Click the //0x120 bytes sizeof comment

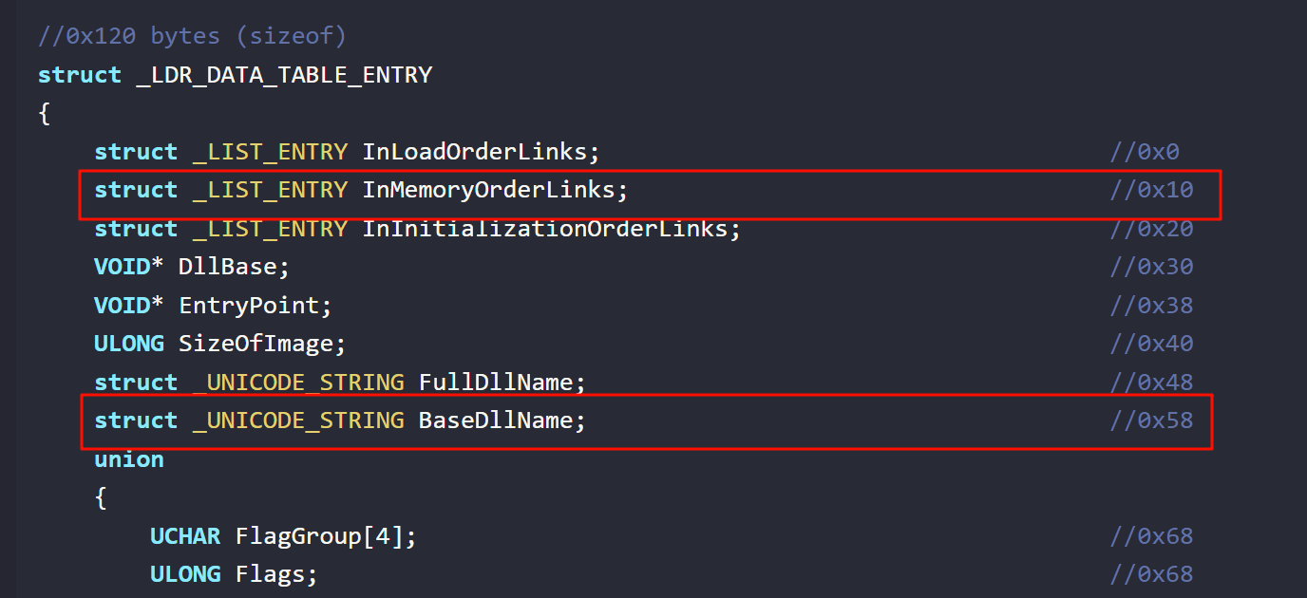point(193,37)
